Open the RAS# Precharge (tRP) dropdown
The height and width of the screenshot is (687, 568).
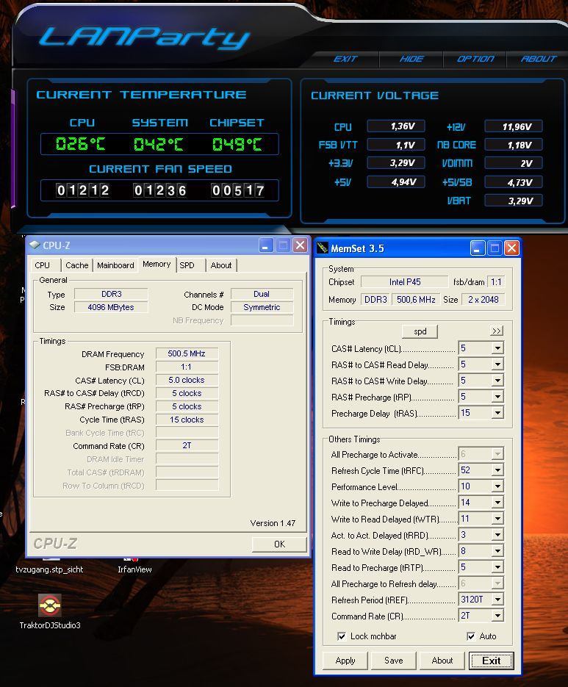point(497,397)
